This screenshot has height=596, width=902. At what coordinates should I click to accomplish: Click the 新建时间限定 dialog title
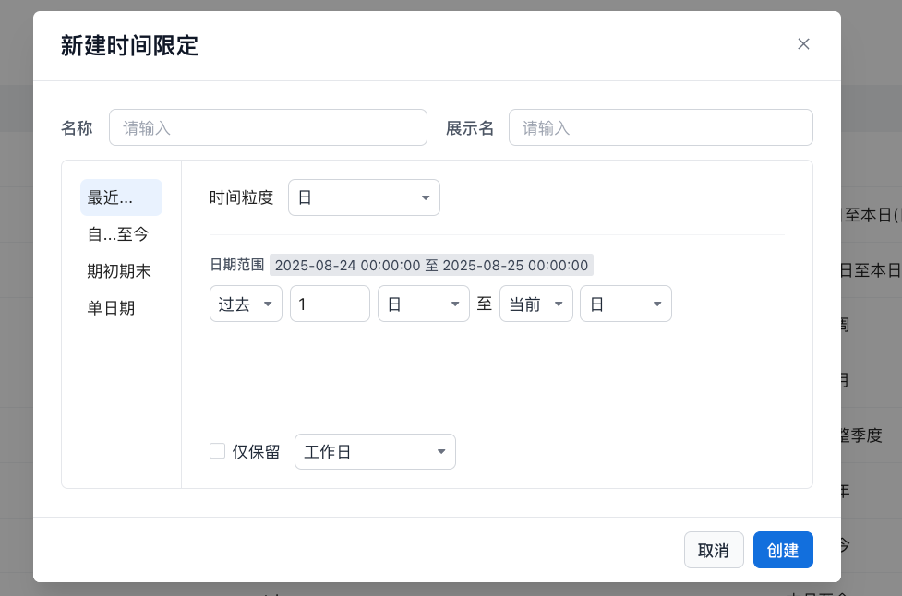click(129, 45)
